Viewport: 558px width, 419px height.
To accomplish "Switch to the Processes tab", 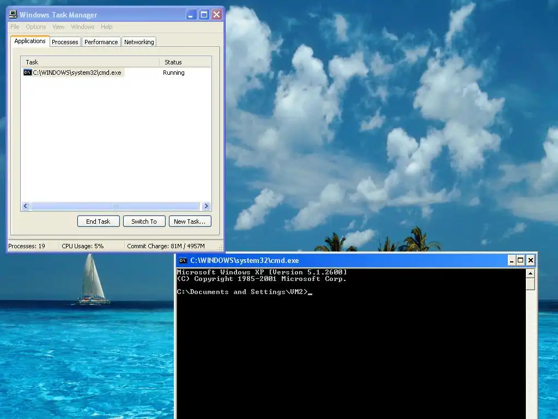I will tap(65, 42).
